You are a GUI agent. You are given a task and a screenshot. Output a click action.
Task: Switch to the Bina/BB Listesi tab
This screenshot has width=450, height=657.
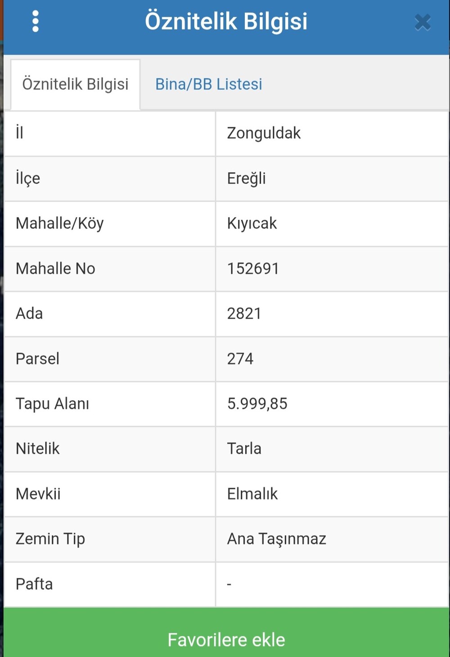[x=208, y=84]
